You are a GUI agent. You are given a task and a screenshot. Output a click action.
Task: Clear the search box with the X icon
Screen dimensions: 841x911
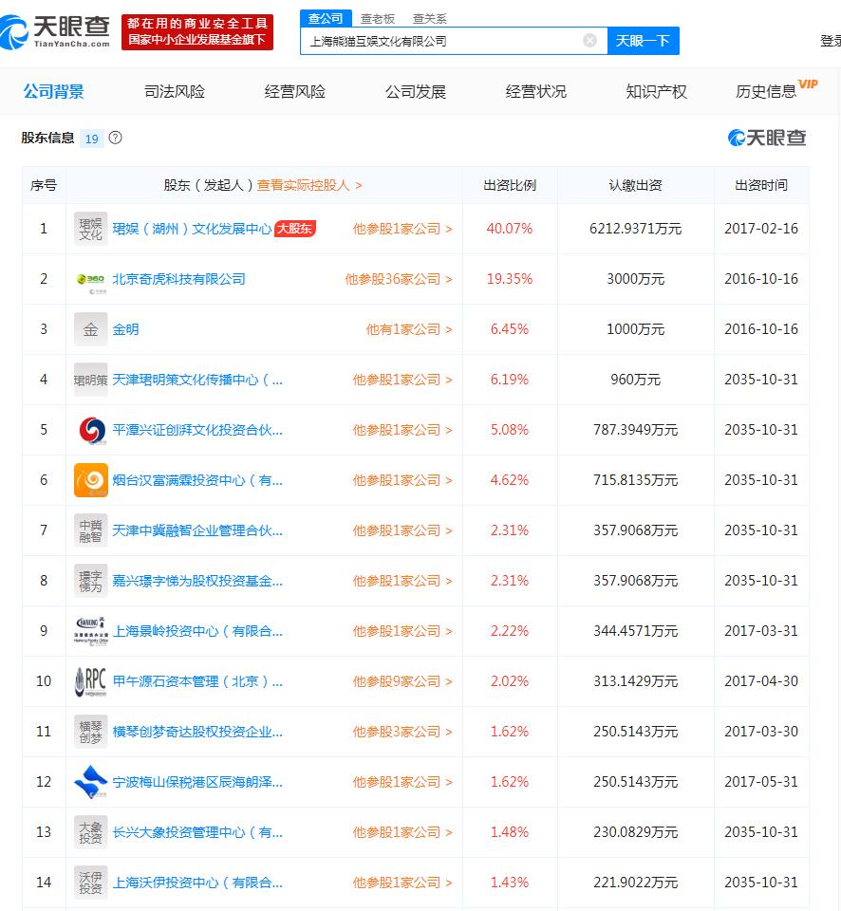(x=589, y=40)
